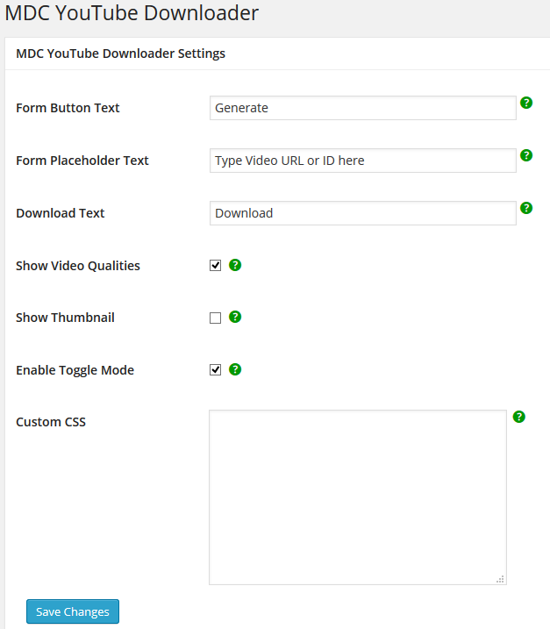
Task: Click help icon beside Download Text field
Action: click(526, 208)
